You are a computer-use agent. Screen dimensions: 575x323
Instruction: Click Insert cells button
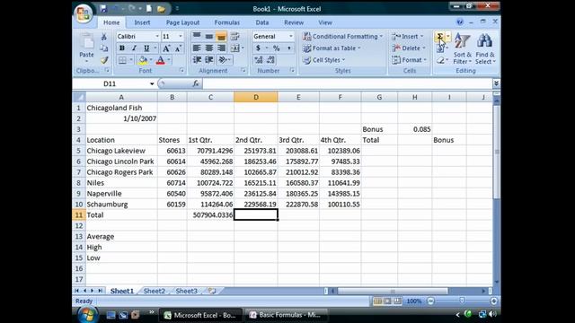click(x=408, y=36)
